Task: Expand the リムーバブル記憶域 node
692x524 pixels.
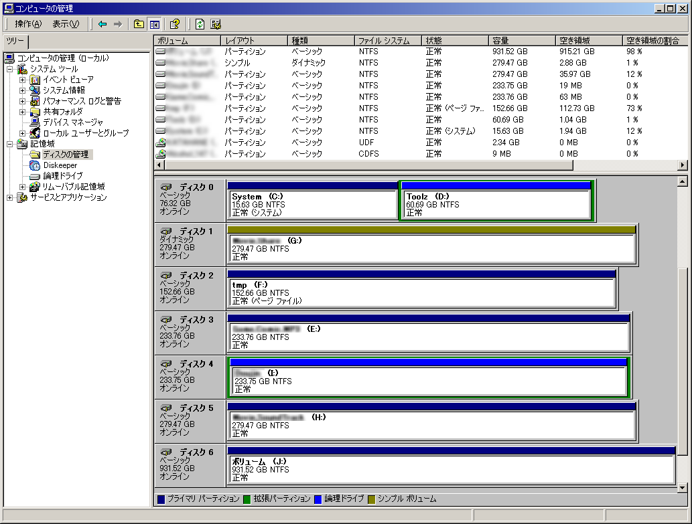Action: 23,187
